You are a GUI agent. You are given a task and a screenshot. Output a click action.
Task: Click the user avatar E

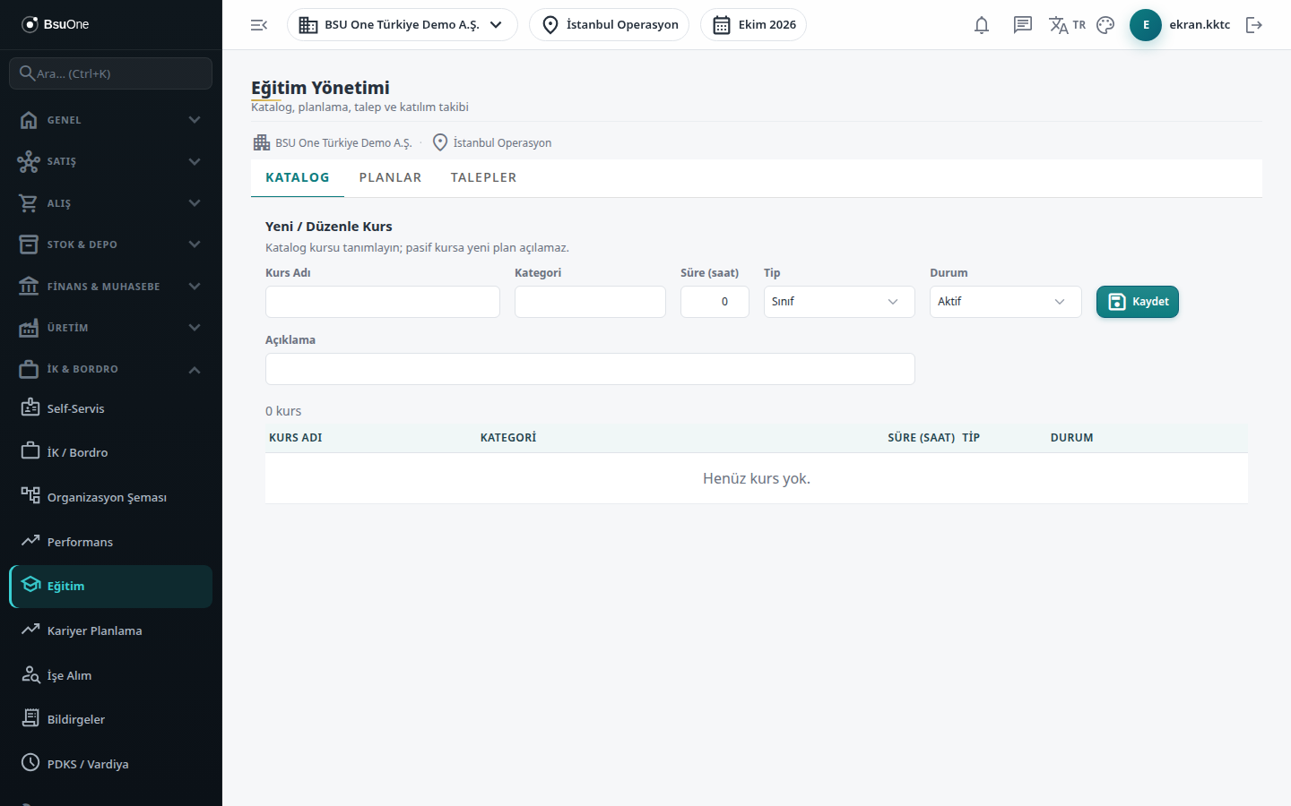pos(1146,25)
